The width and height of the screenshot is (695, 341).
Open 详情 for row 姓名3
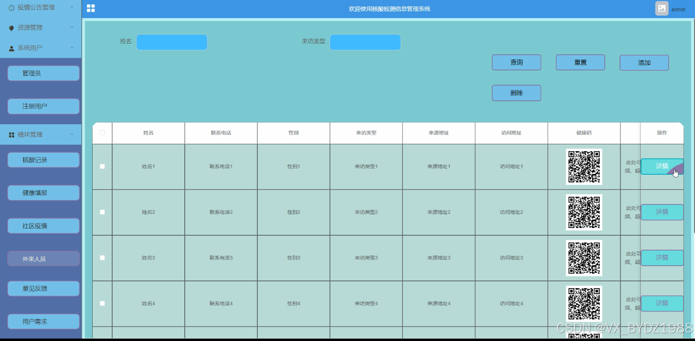(662, 257)
